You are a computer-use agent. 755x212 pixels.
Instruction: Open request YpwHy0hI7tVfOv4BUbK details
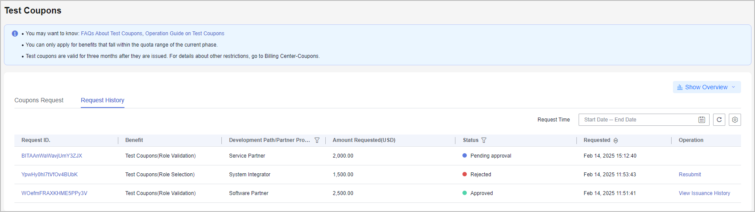click(x=49, y=175)
